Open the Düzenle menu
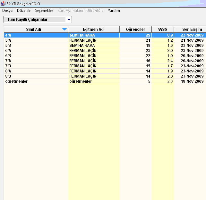The height and width of the screenshot is (200, 206). coord(24,11)
